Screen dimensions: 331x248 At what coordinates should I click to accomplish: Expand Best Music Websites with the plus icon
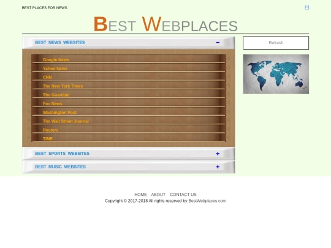point(218,167)
